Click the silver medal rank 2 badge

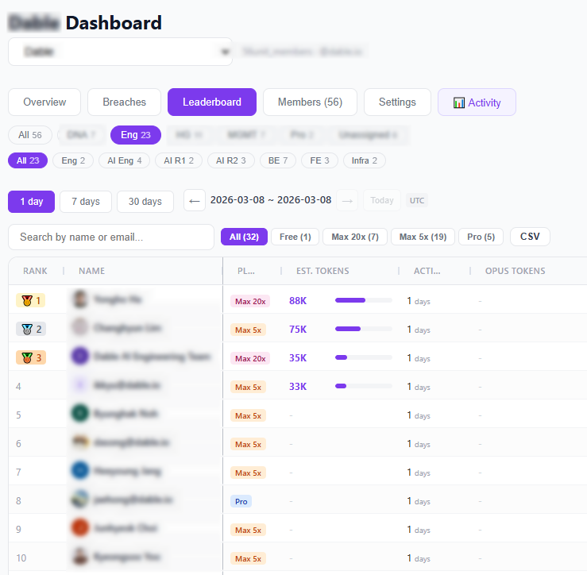point(31,329)
